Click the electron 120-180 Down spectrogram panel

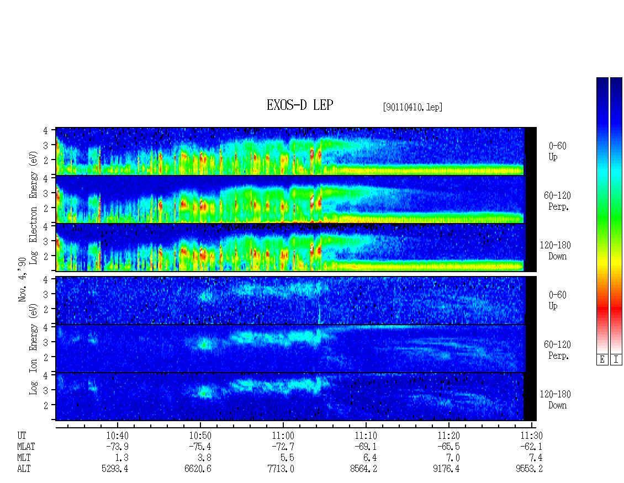(296, 247)
